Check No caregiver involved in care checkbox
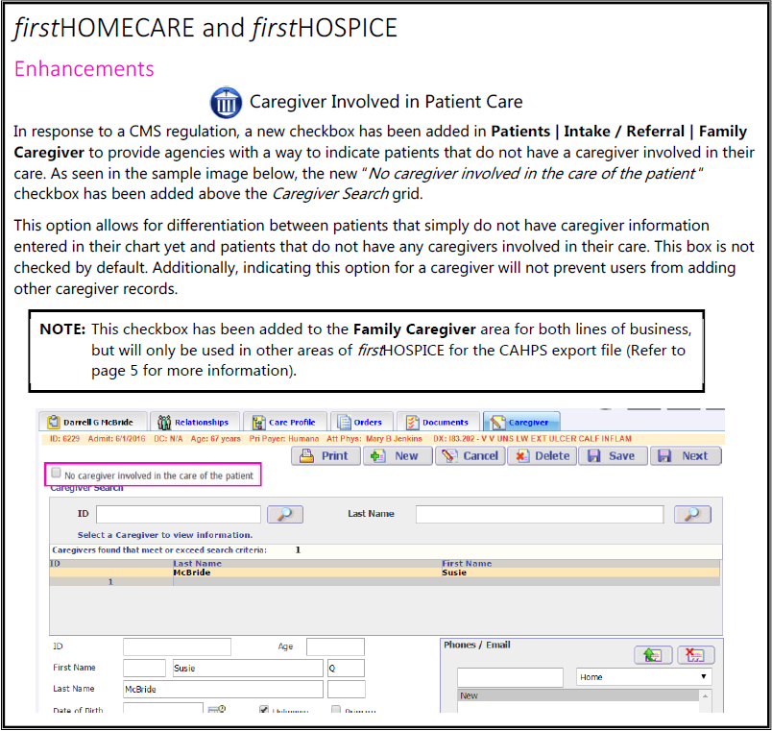Screen dimensions: 772x731 point(57,475)
